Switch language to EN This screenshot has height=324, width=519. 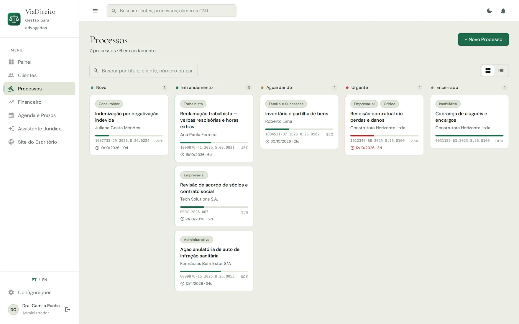(x=45, y=280)
